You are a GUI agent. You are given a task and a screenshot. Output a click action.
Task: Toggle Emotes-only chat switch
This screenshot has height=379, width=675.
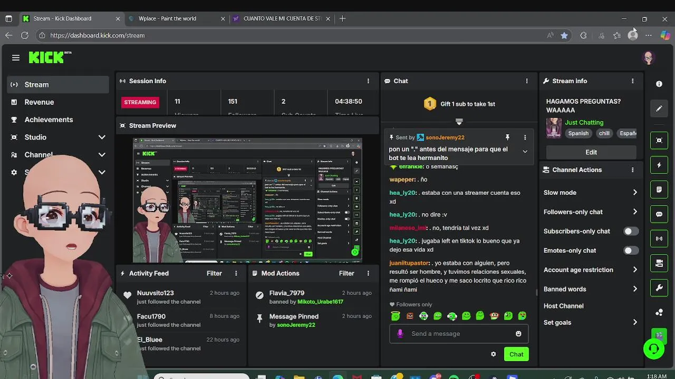631,251
